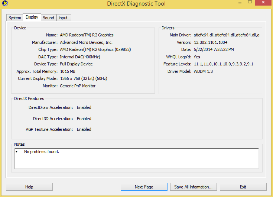Exit the DirectX Diagnostic Tool
The width and height of the screenshot is (273, 197).
point(243,187)
